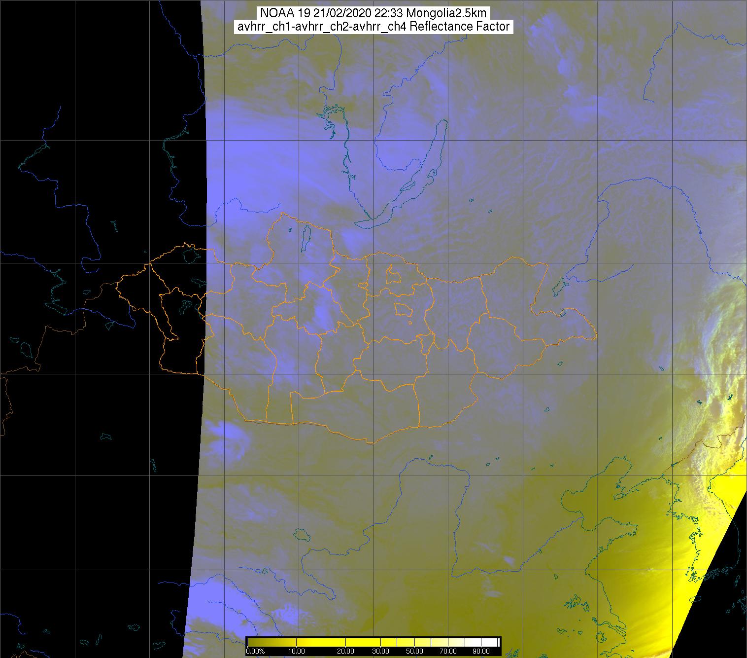Screen dimensions: 747x658
Task: Click the caption "avhrr_ch1-avhrr_ch2-avhrr_ch4 Reflectance Factor"
Action: [x=373, y=27]
